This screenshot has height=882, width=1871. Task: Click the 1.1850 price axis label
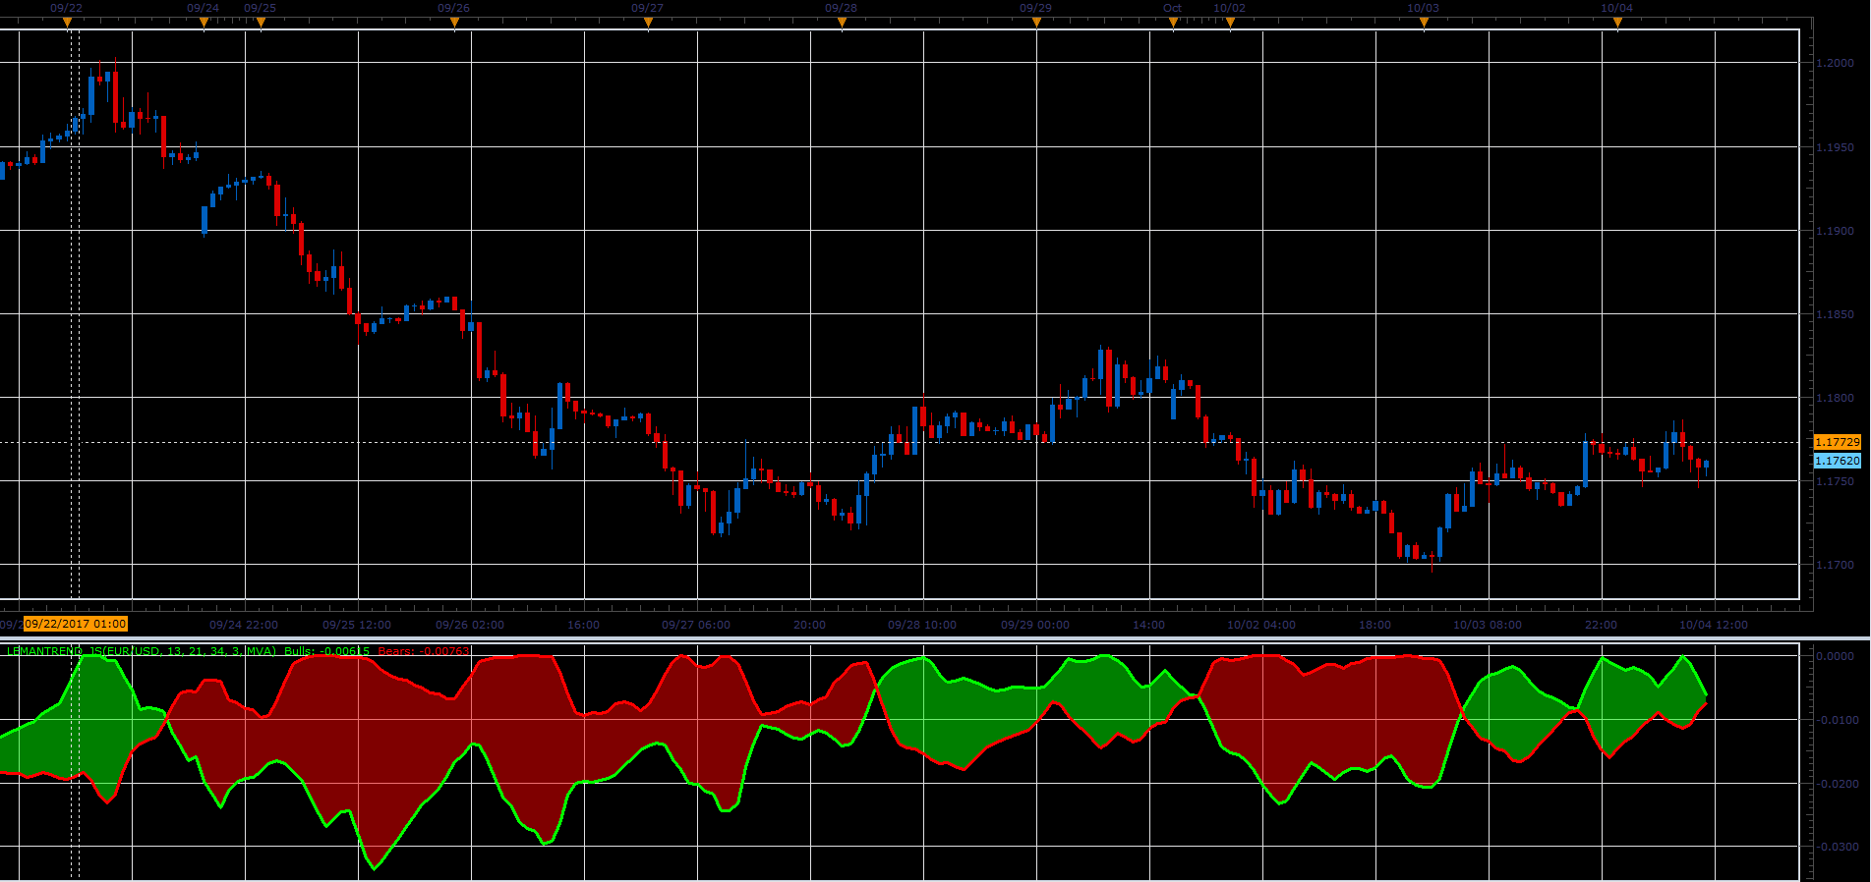[1835, 314]
